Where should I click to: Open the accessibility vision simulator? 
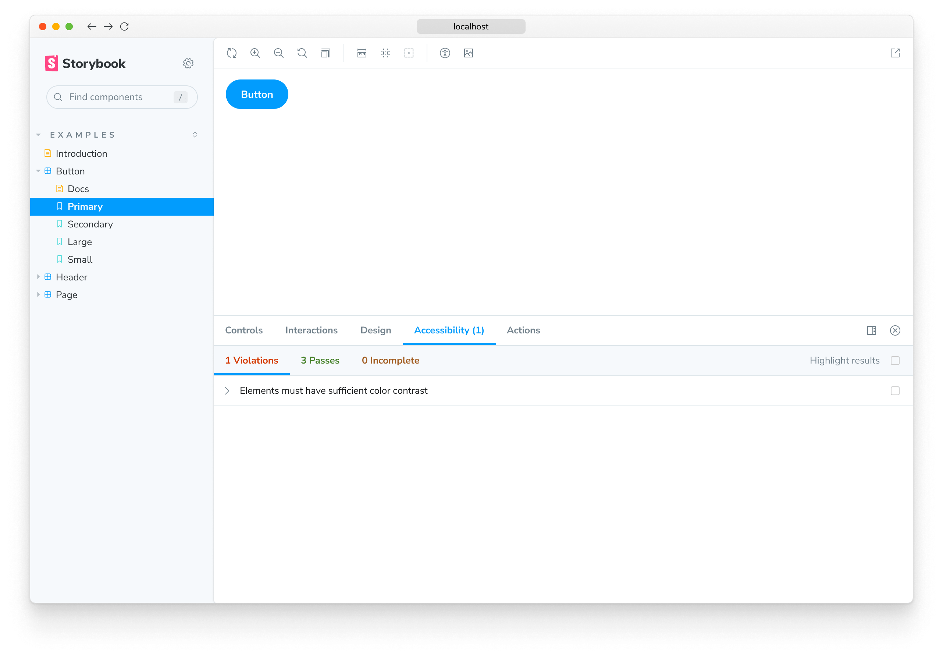click(445, 53)
